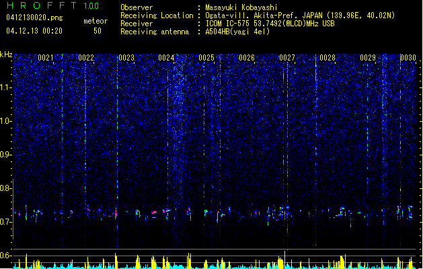Viewport: 423px width, 269px height.
Task: Click the meteor label above the count
Action: pyautogui.click(x=95, y=21)
